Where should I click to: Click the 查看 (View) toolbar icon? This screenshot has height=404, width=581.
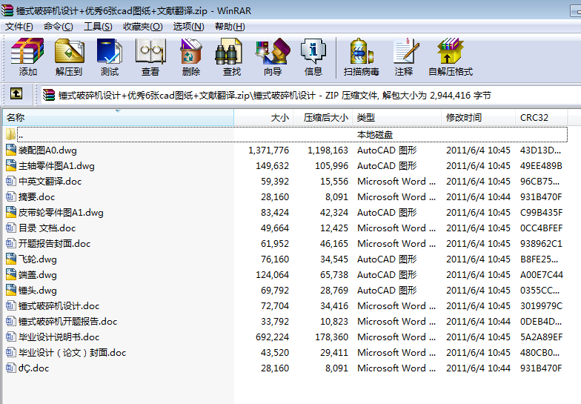point(150,50)
